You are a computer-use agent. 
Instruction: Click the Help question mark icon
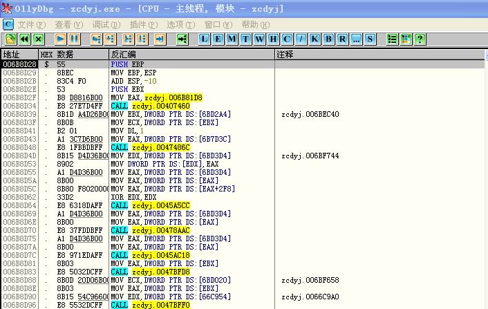(420, 39)
